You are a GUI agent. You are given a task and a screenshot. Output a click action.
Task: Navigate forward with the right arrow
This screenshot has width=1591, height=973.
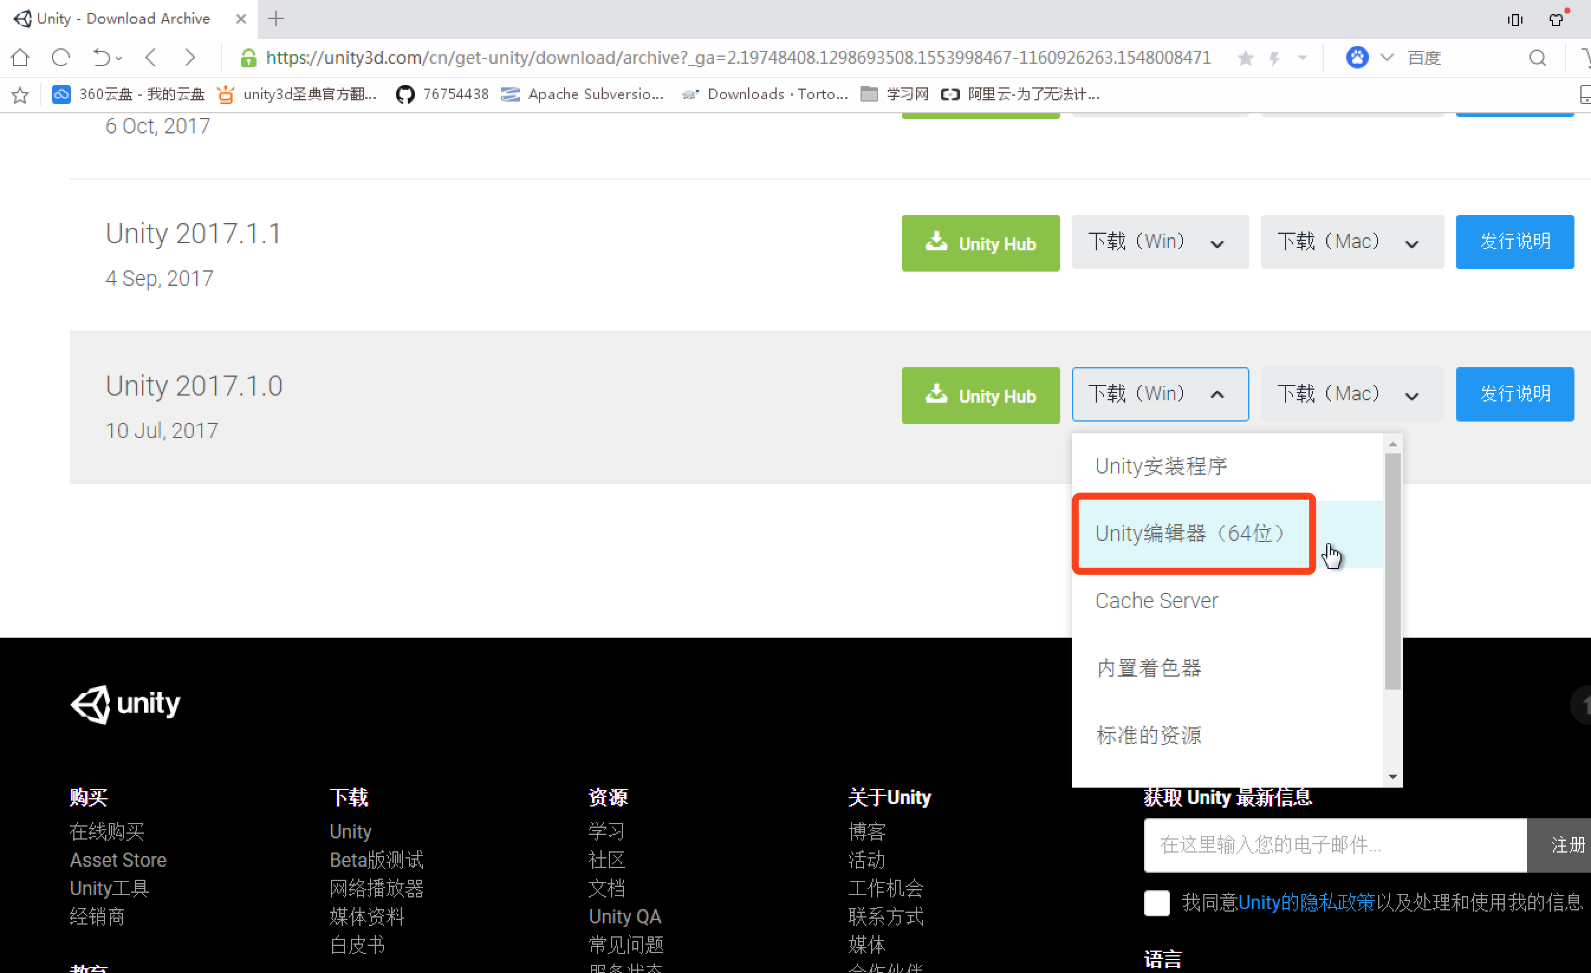[190, 58]
